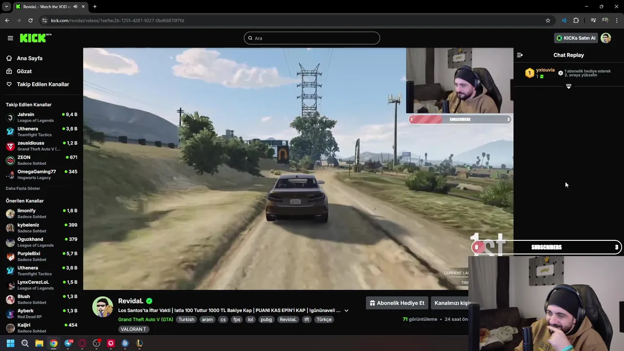Screen dimensions: 624x351
Task: Click KICKs Satın Al button
Action: coord(576,38)
